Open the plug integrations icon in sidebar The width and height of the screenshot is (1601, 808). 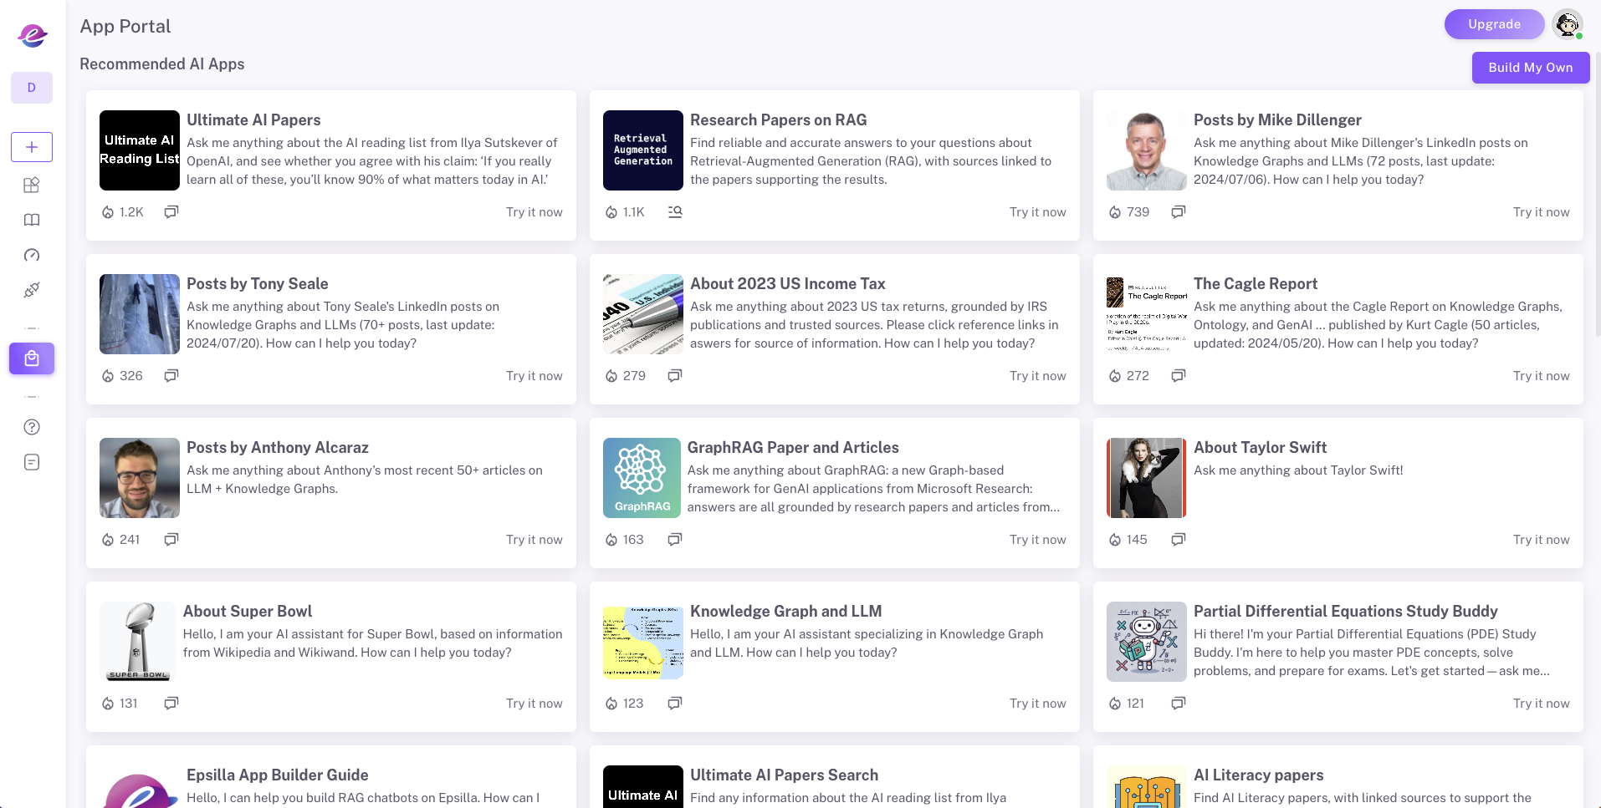click(x=32, y=290)
